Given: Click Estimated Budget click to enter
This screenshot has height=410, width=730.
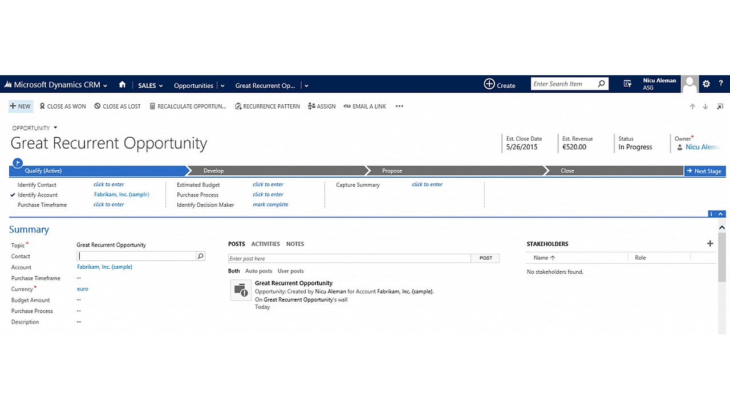Looking at the screenshot, I should pyautogui.click(x=268, y=184).
